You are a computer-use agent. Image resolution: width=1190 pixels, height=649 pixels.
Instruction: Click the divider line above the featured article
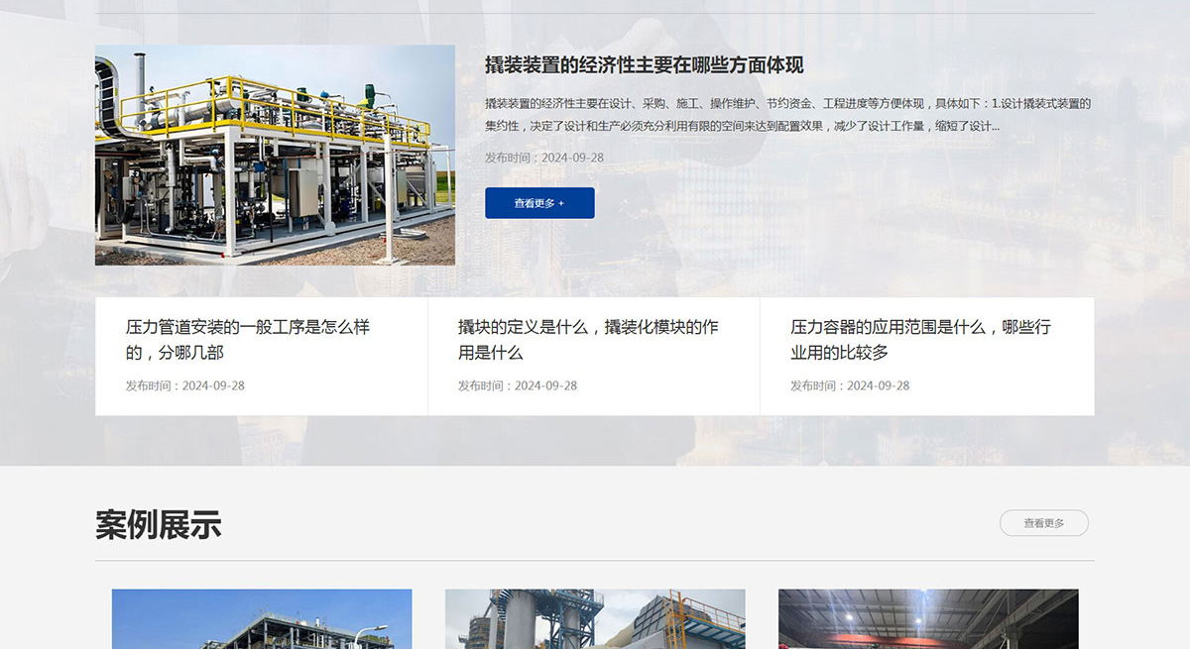pyautogui.click(x=595, y=14)
